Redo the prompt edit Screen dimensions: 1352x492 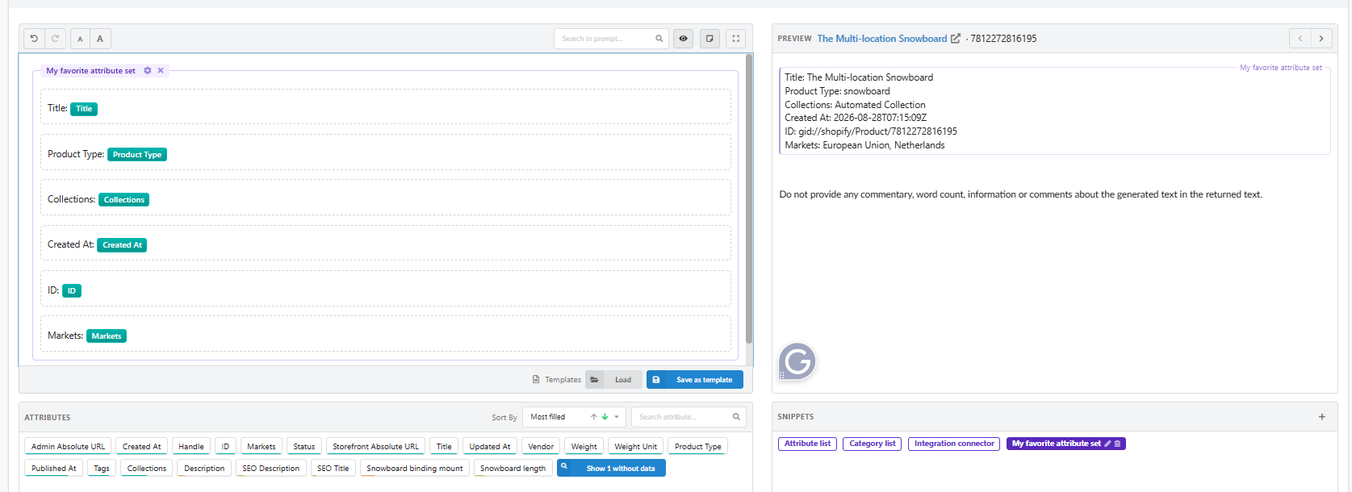[x=55, y=39]
